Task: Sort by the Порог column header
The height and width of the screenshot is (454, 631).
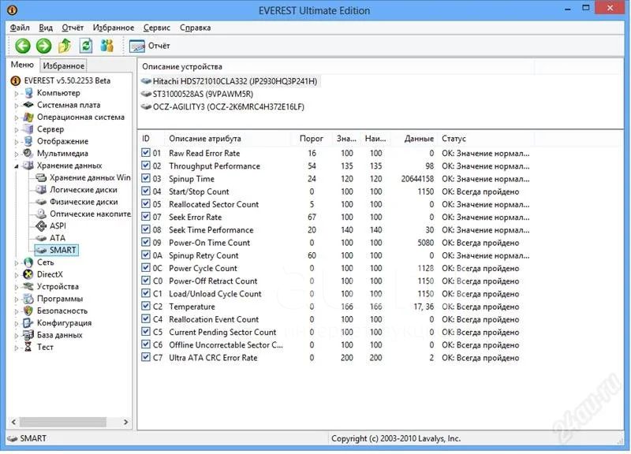Action: pyautogui.click(x=312, y=139)
